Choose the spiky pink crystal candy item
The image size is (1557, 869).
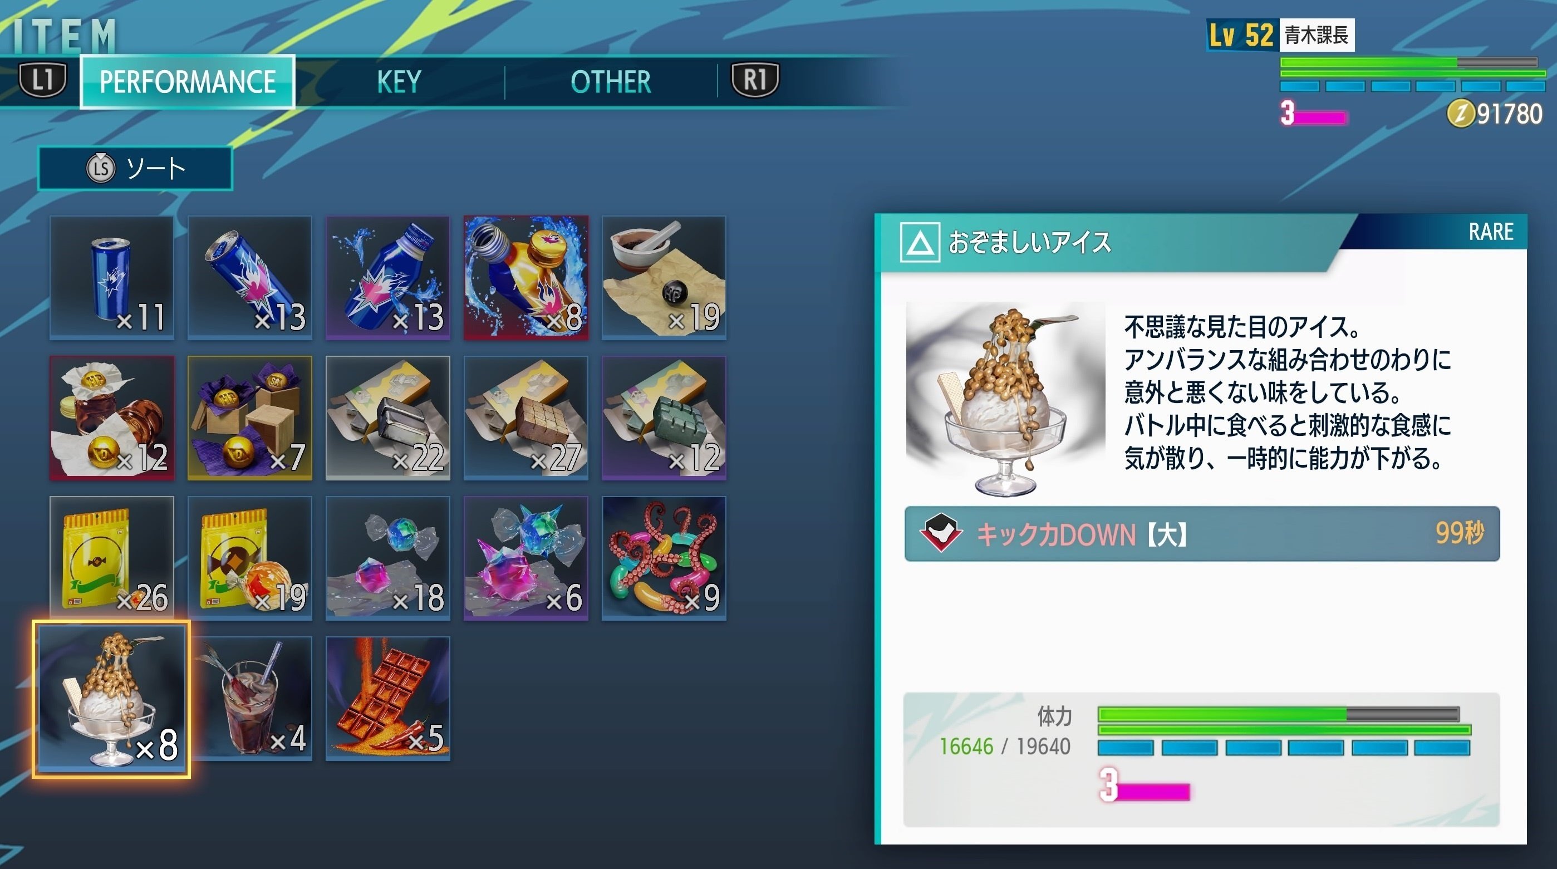(526, 558)
